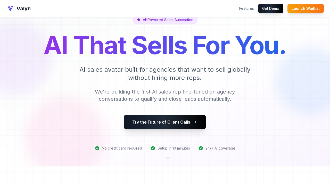The image size is (330, 185).
Task: Click the green check beside 24/7 AI coverage
Action: click(201, 148)
